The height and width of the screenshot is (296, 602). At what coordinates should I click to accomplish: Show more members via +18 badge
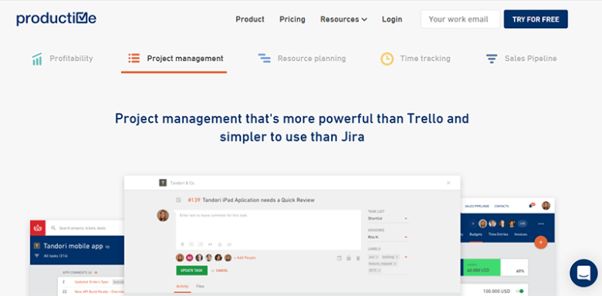tap(523, 224)
